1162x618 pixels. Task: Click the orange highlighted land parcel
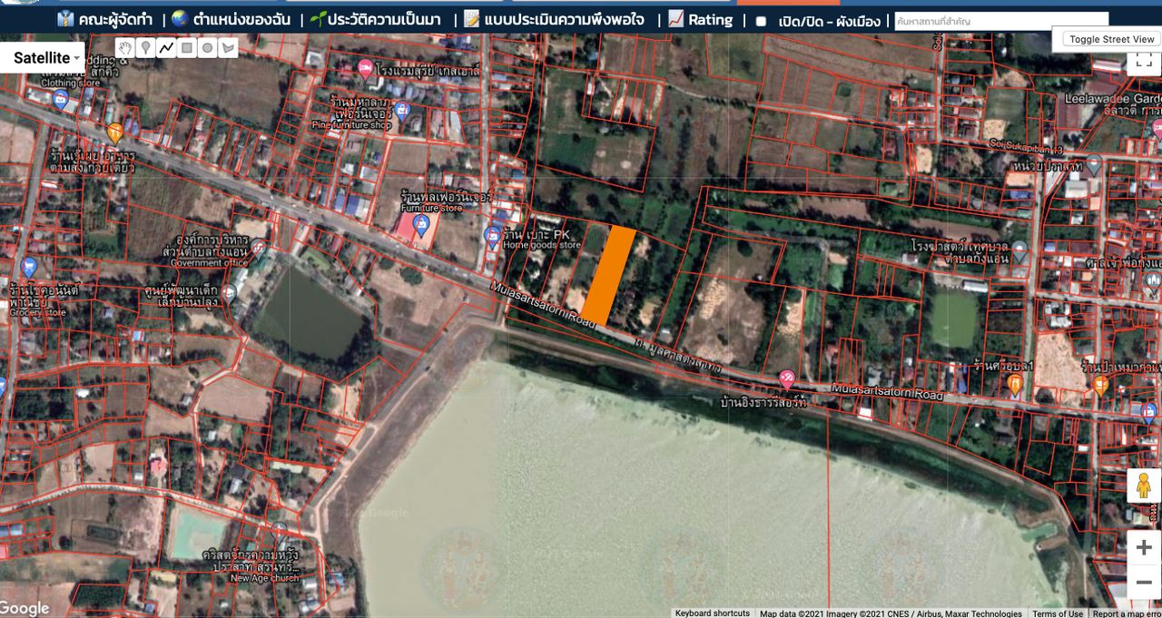point(608,275)
